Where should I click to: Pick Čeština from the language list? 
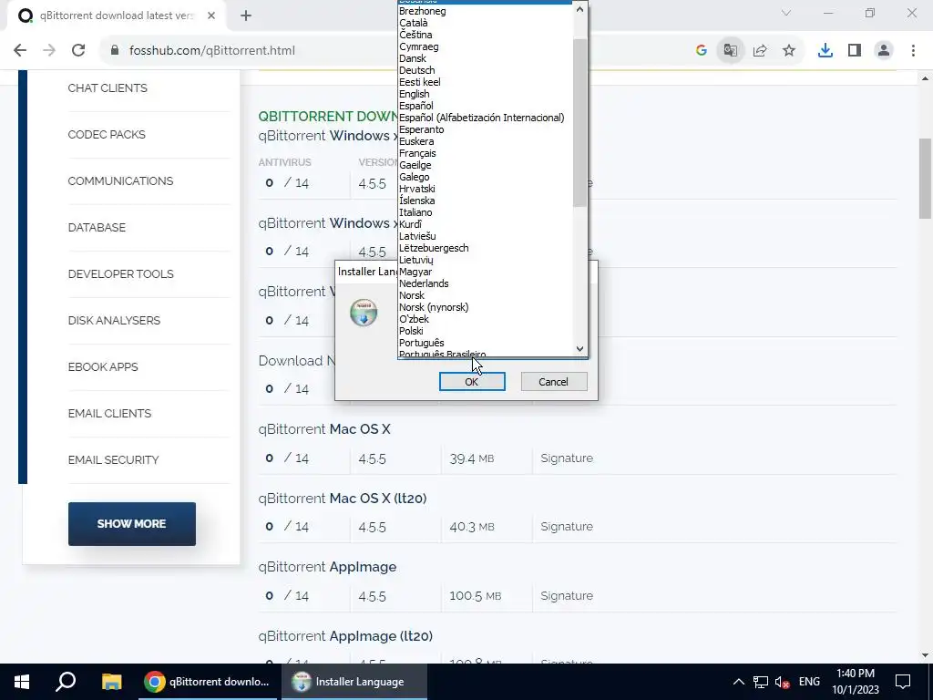415,35
